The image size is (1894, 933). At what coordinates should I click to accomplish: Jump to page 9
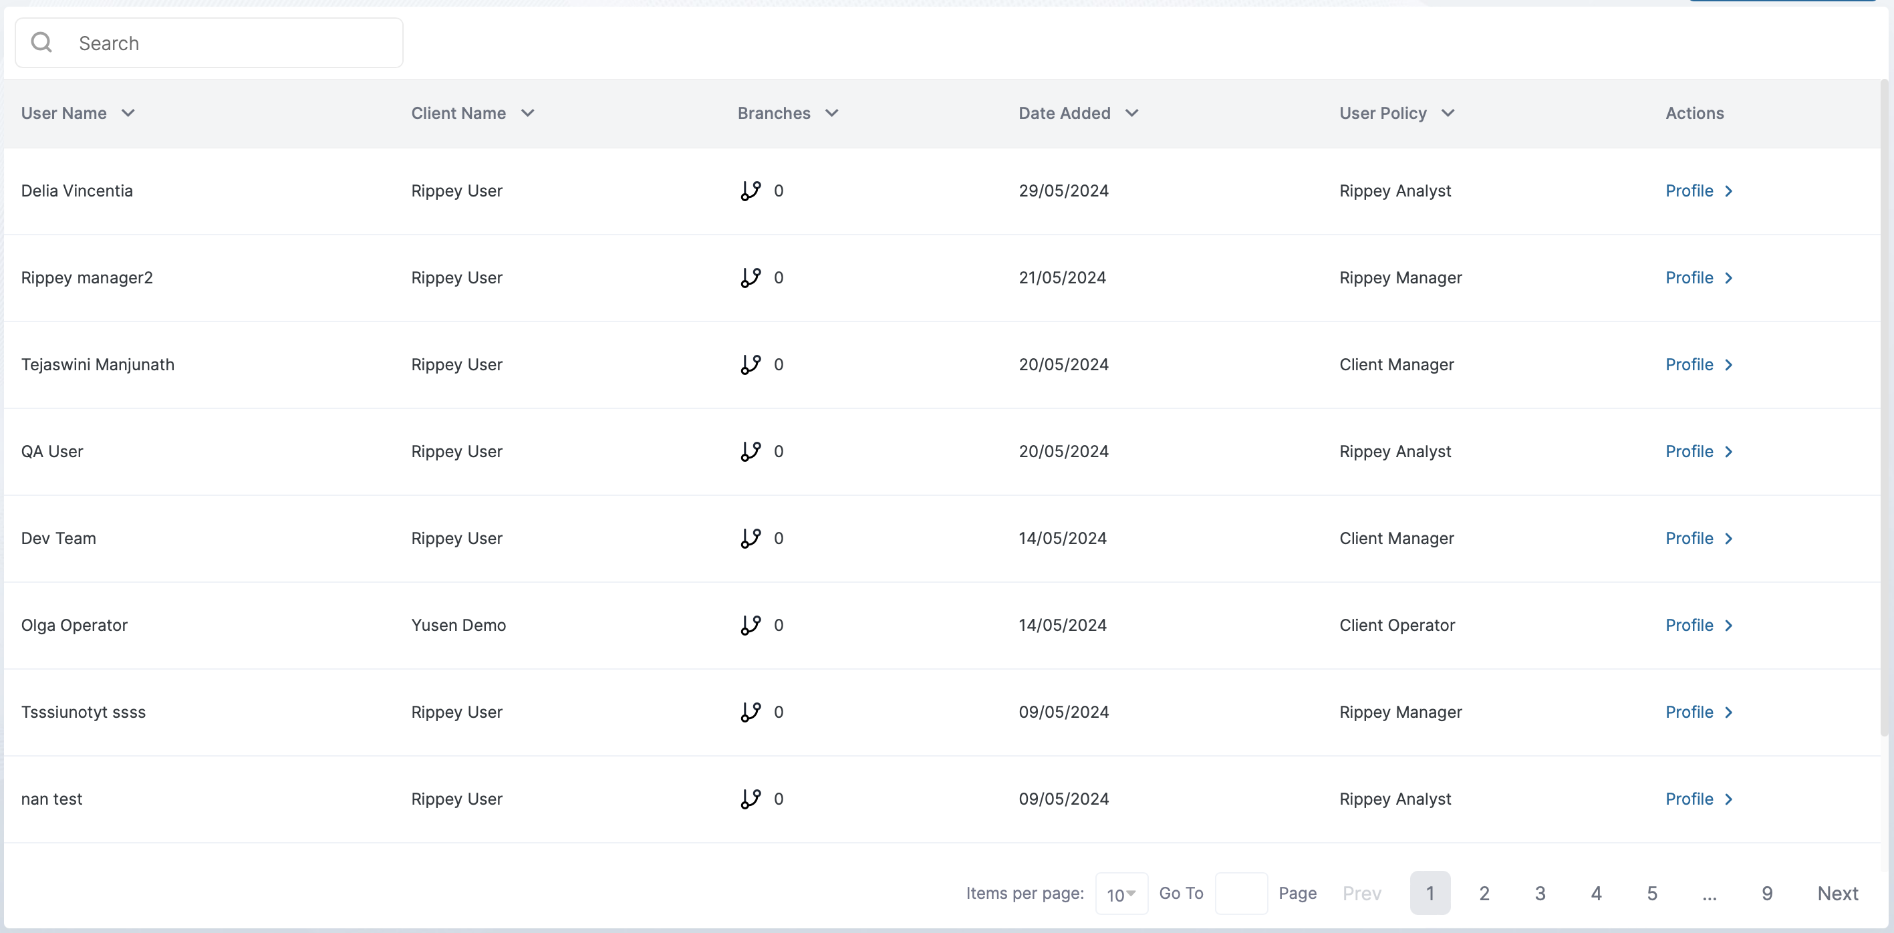coord(1767,894)
